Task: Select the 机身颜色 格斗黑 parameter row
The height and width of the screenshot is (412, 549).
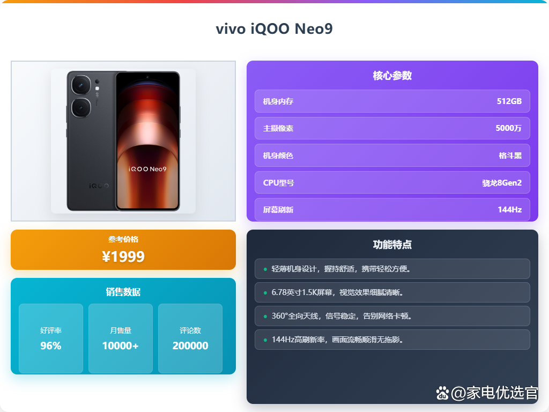Action: click(x=392, y=155)
